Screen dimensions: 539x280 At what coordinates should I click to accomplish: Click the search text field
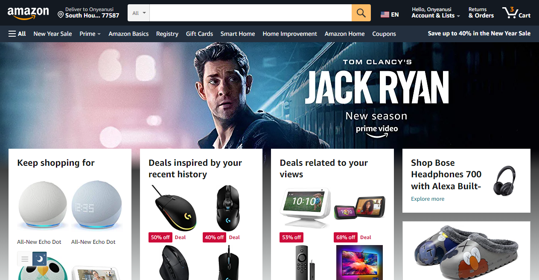(x=251, y=13)
